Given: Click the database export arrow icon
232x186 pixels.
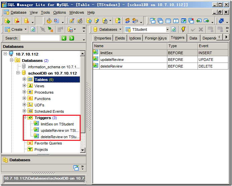Looking at the screenshot, I should point(118,21).
